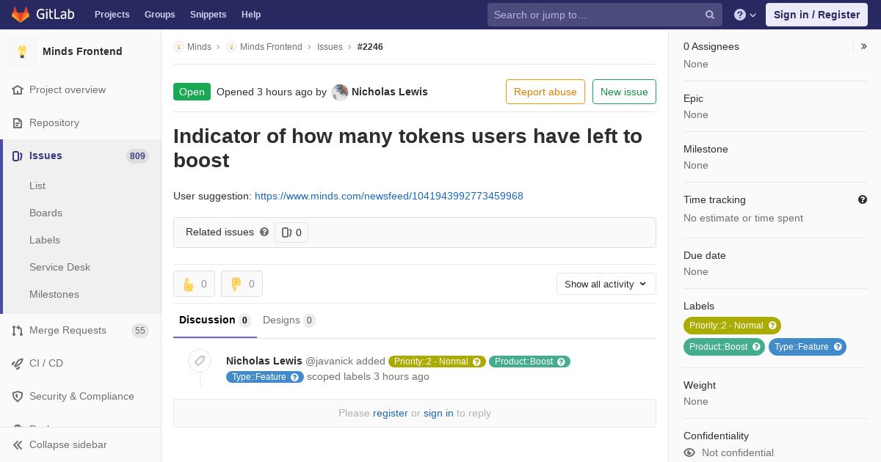Collapse the right sidebar with the double arrow
This screenshot has width=881, height=462.
pyautogui.click(x=864, y=46)
